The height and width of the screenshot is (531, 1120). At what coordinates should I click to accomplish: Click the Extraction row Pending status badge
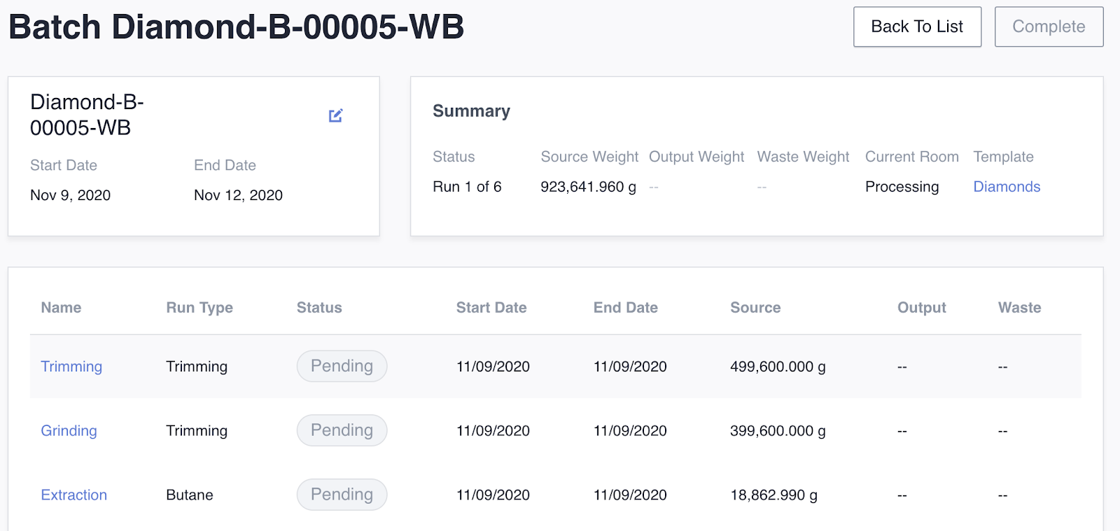[x=342, y=495]
